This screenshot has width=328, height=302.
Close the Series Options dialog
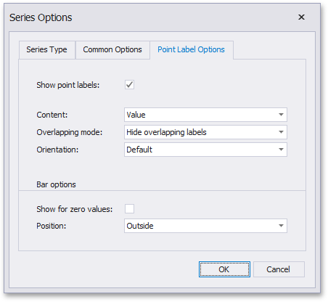pos(301,17)
